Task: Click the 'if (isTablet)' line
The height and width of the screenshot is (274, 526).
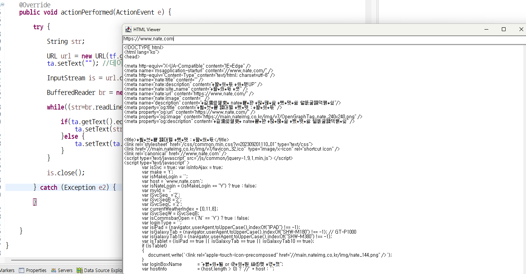Action: click(155, 246)
